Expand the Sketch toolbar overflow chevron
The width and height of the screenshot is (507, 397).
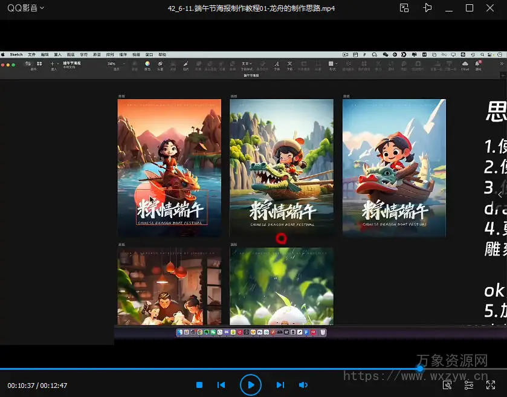pyautogui.click(x=502, y=63)
